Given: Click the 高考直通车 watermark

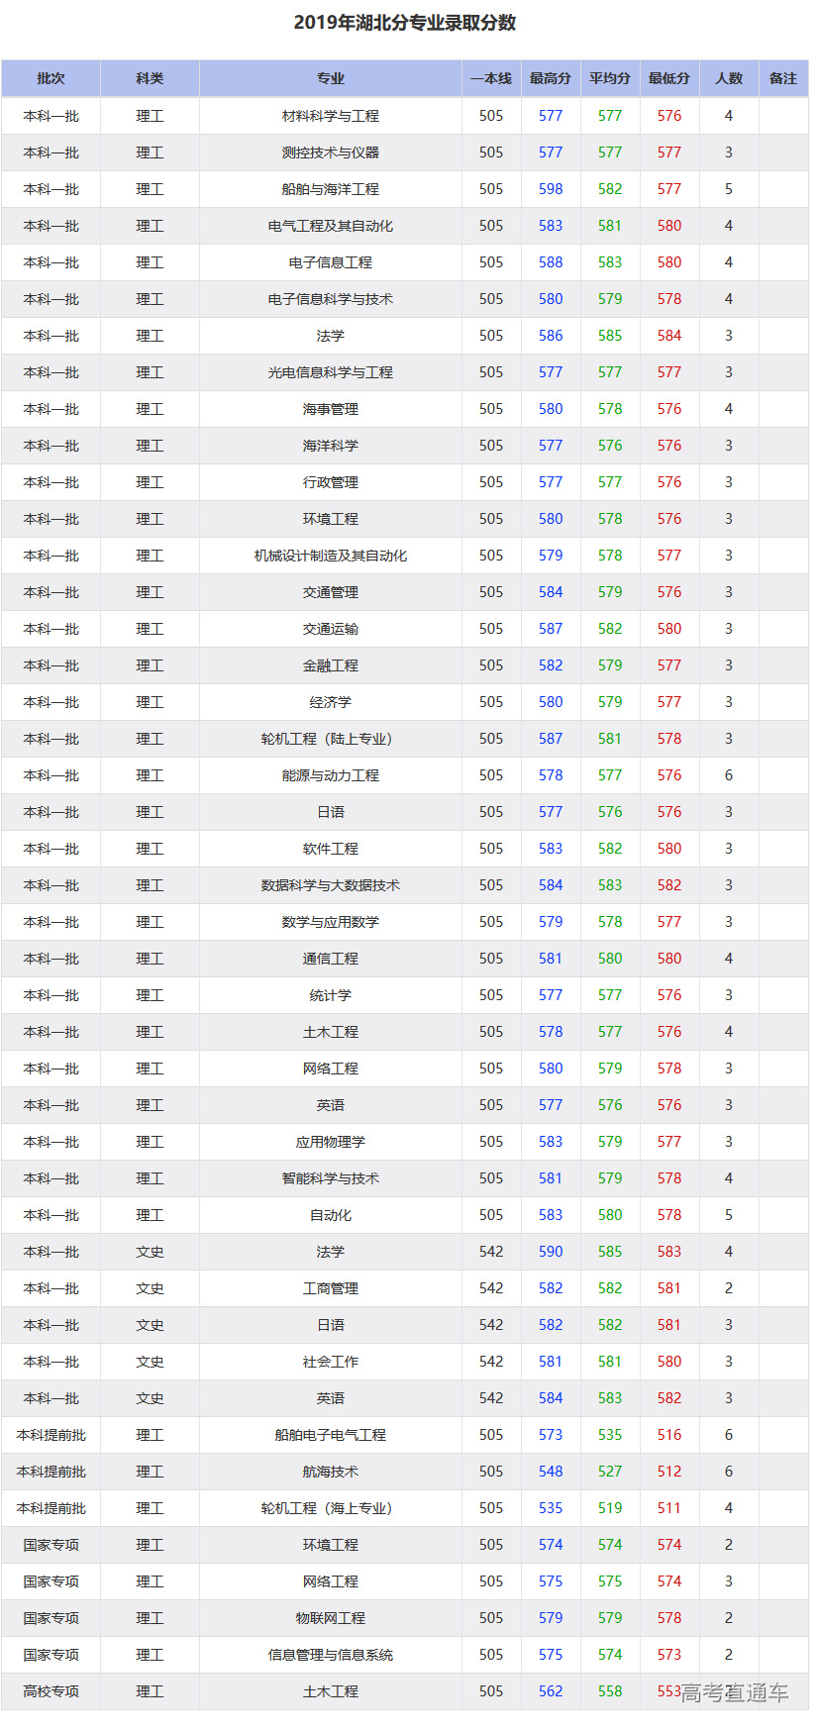Looking at the screenshot, I should click(x=735, y=1692).
